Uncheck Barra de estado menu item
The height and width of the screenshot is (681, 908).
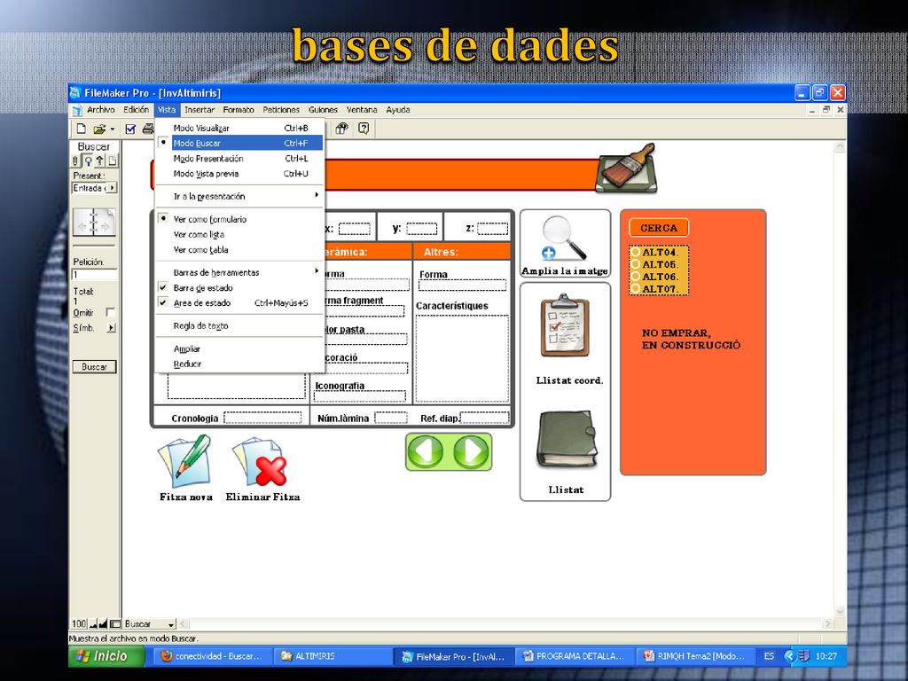[x=239, y=288]
